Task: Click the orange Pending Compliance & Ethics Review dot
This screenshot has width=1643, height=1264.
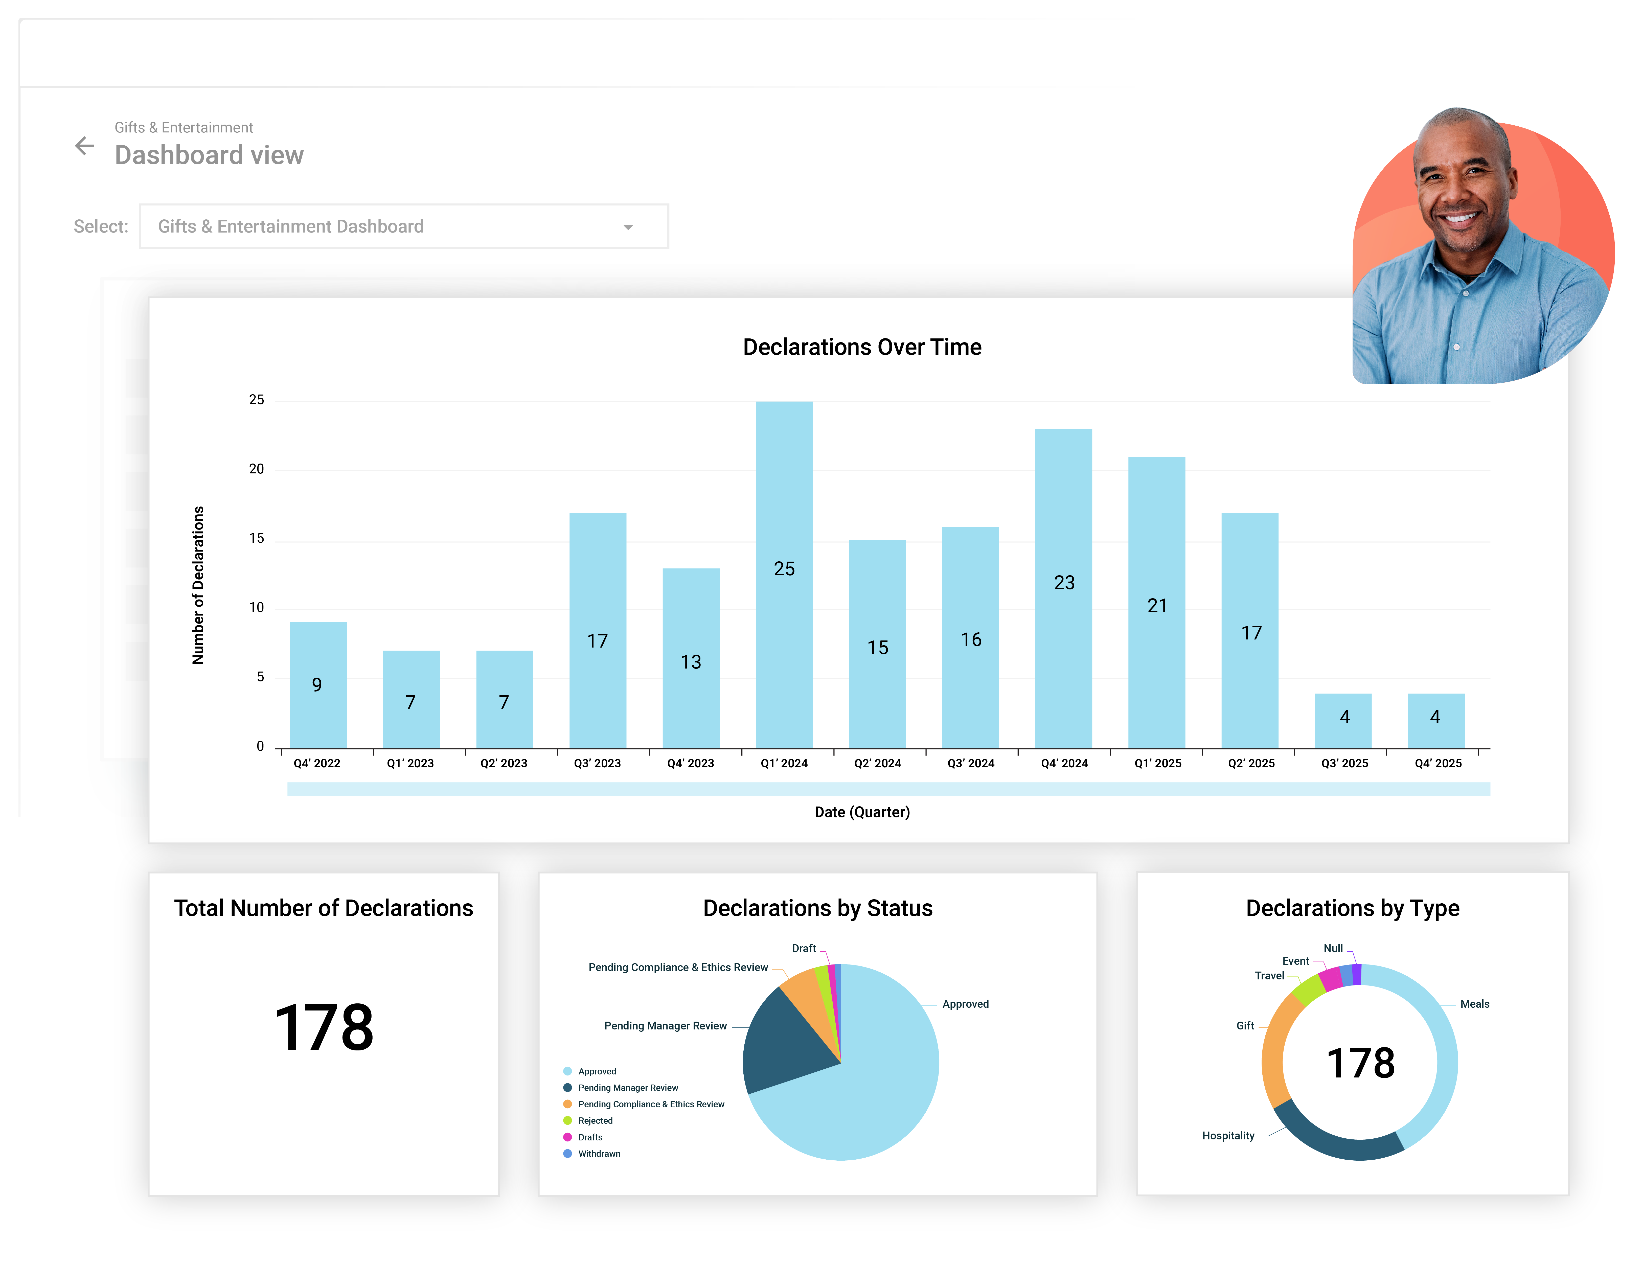Action: [x=568, y=1104]
